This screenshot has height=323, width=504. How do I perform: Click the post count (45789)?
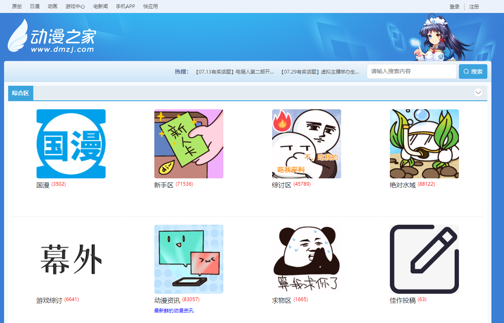pos(302,184)
